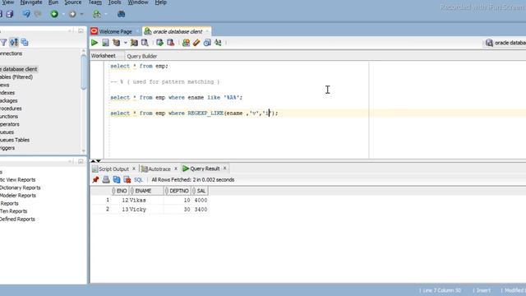
Task: Click the Delete Row icon in Query Result
Action: [x=127, y=179]
